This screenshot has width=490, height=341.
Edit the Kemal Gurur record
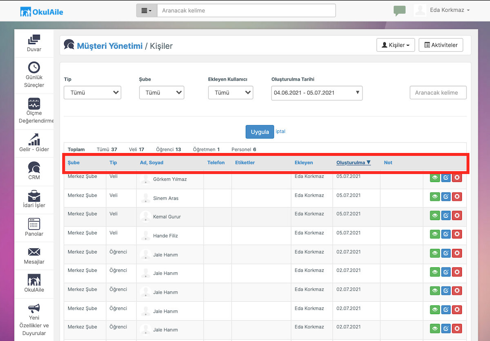[x=446, y=215]
